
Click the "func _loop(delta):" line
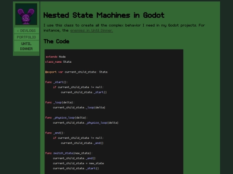click(x=60, y=102)
